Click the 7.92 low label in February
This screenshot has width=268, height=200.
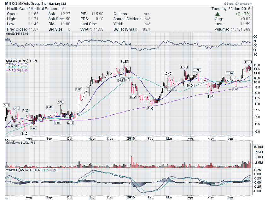pyautogui.click(x=151, y=108)
